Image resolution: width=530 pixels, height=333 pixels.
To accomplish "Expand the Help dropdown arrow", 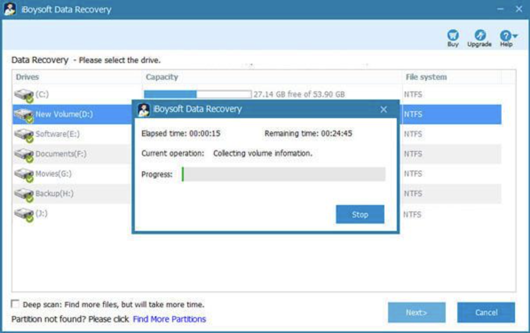I will coord(515,36).
